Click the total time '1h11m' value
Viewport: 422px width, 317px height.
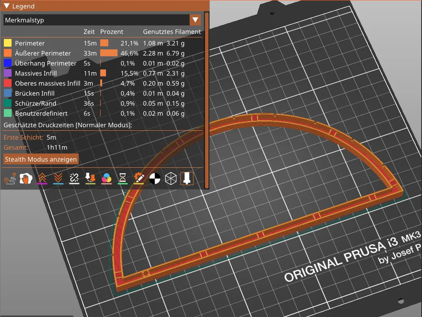[57, 147]
